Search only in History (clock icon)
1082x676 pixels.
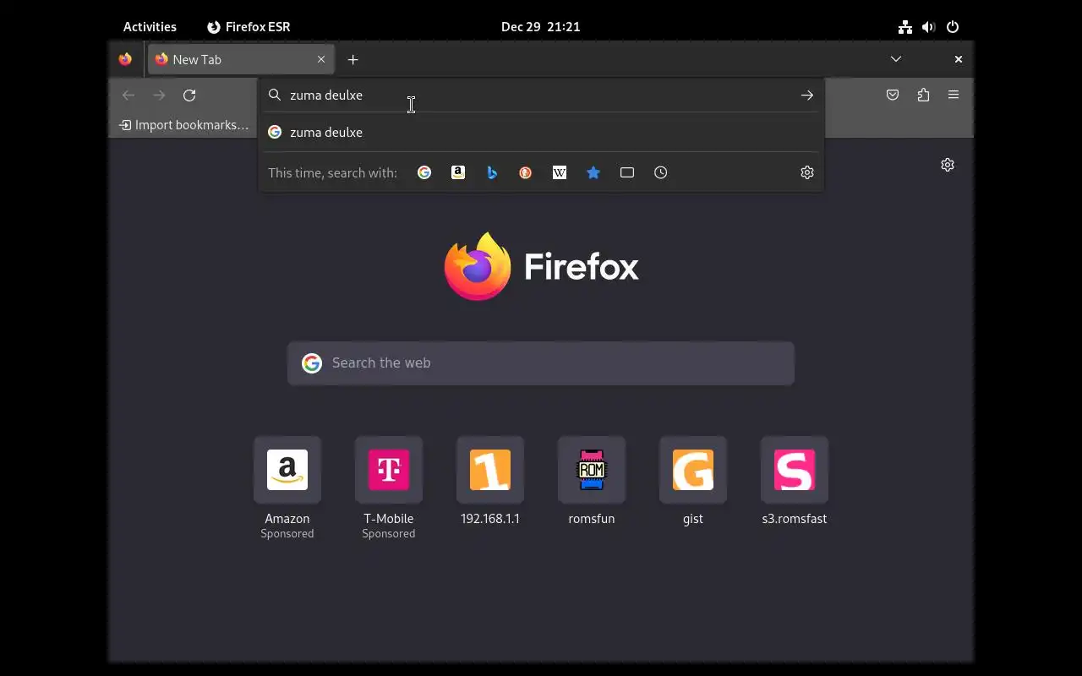tap(661, 172)
